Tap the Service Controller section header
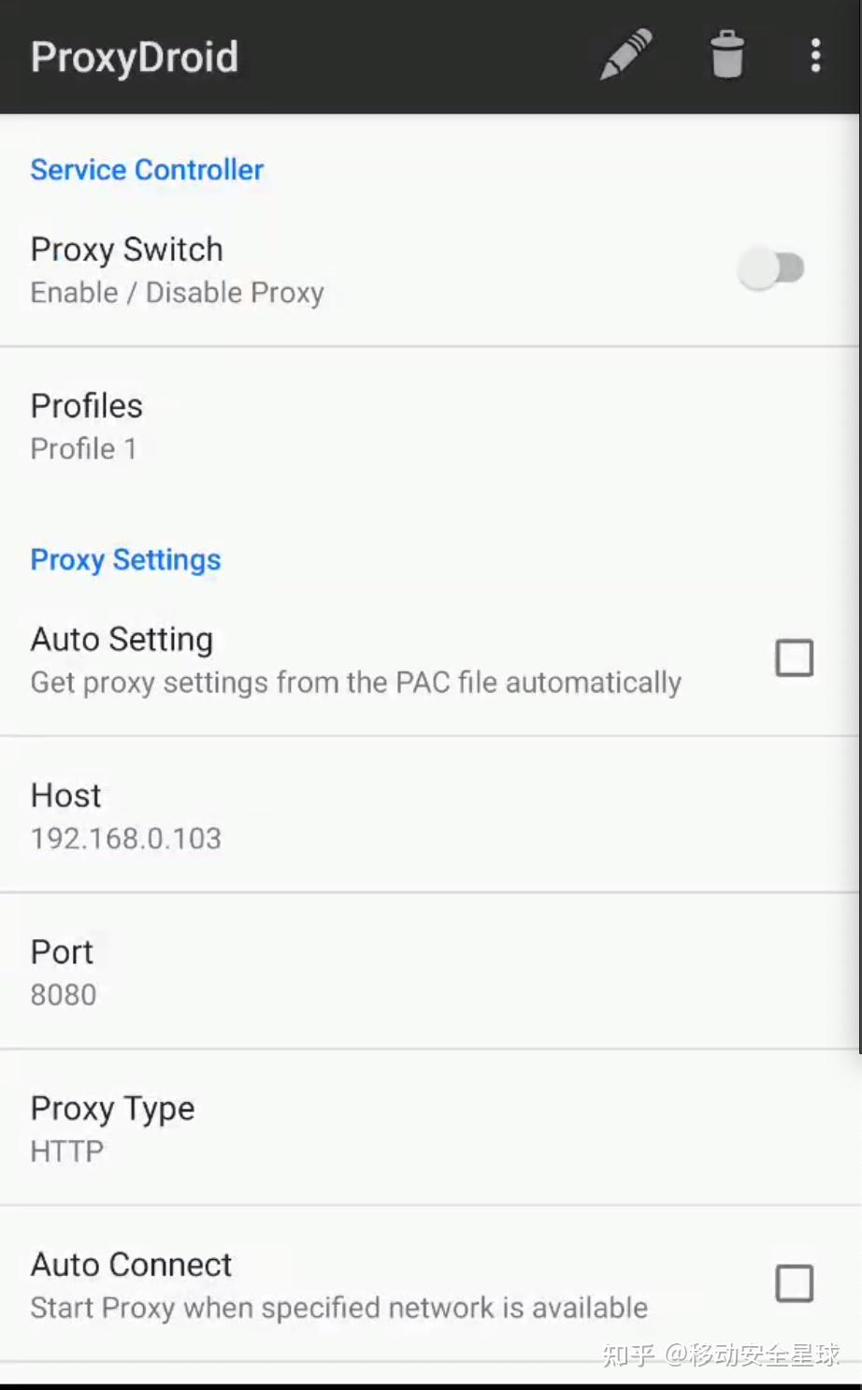 tap(147, 169)
